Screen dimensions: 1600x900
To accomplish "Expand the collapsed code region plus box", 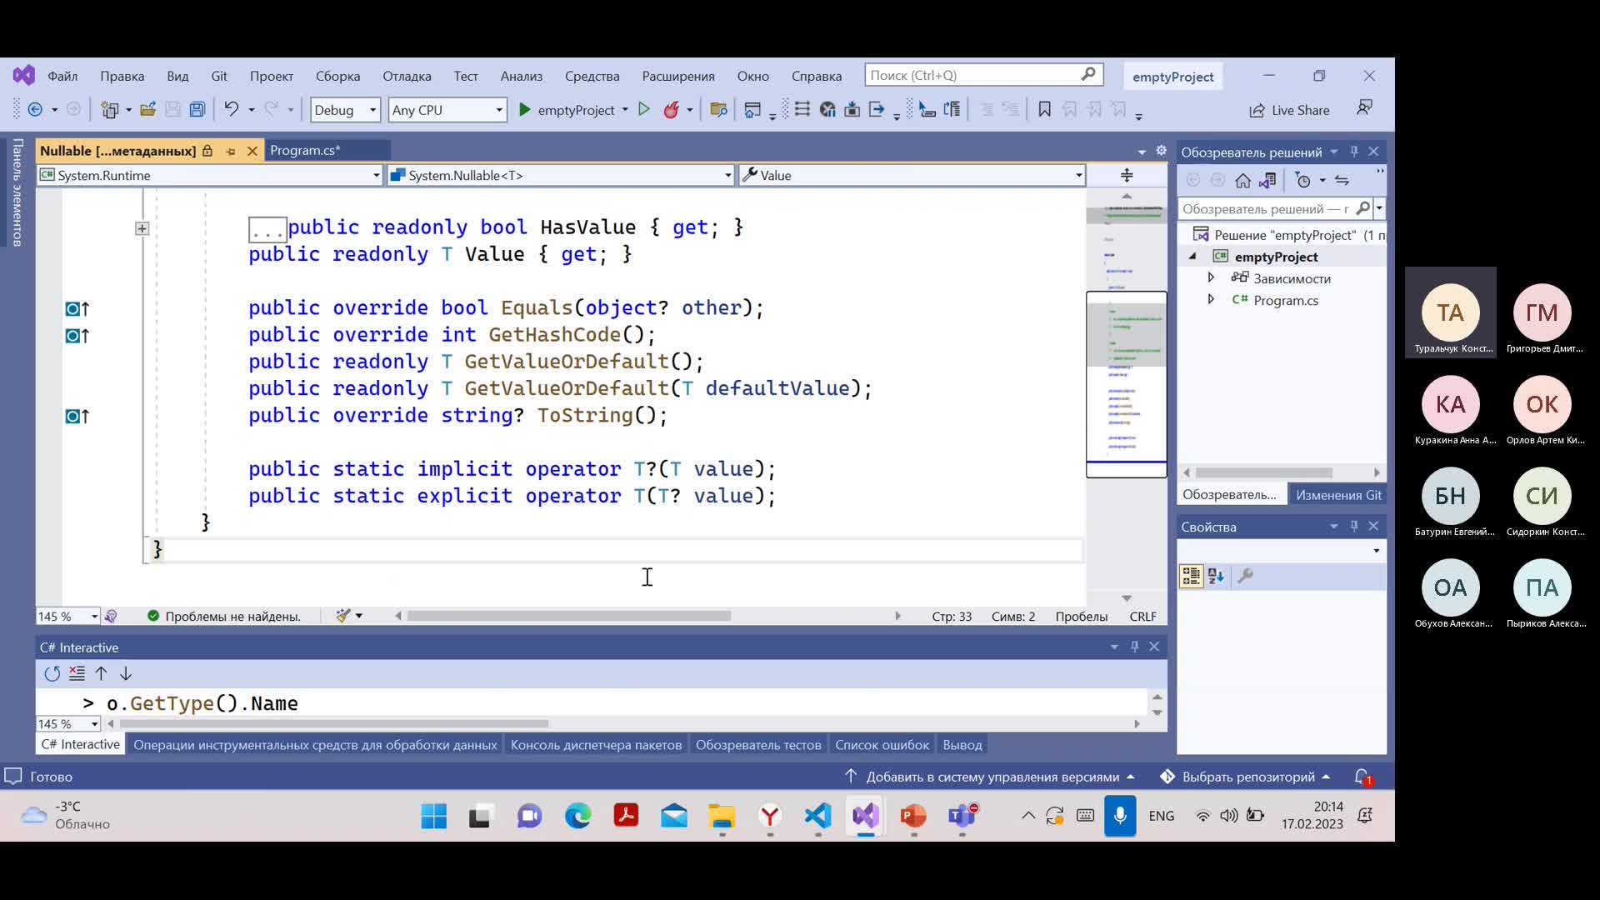I will click(x=142, y=228).
